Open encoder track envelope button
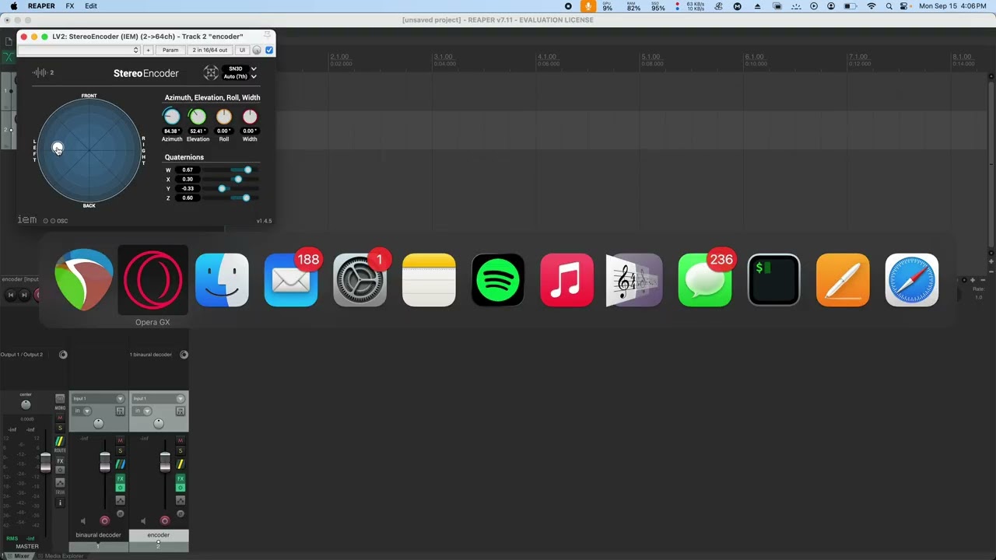The image size is (996, 560). click(181, 500)
